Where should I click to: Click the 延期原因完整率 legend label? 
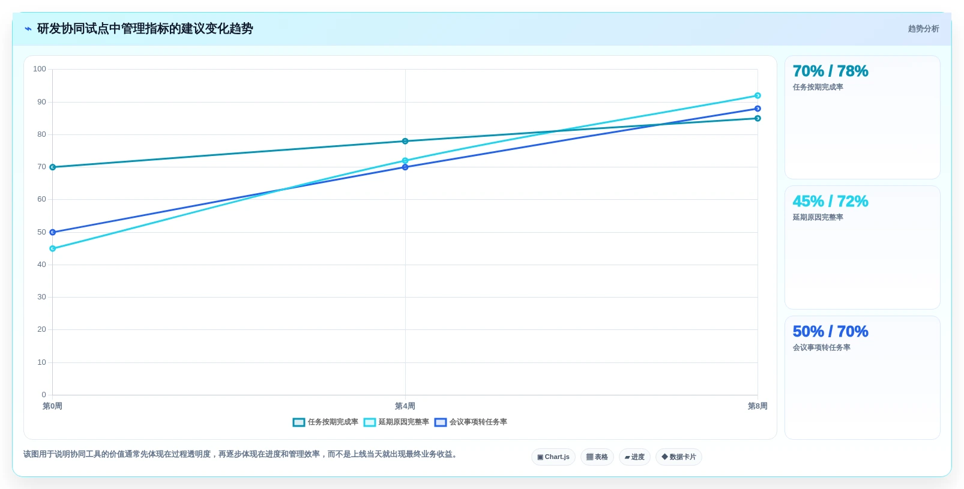[x=404, y=422]
